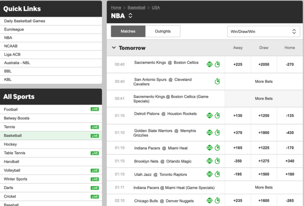Select draw odds +2050 for Kings @ Celtics

pyautogui.click(x=264, y=65)
